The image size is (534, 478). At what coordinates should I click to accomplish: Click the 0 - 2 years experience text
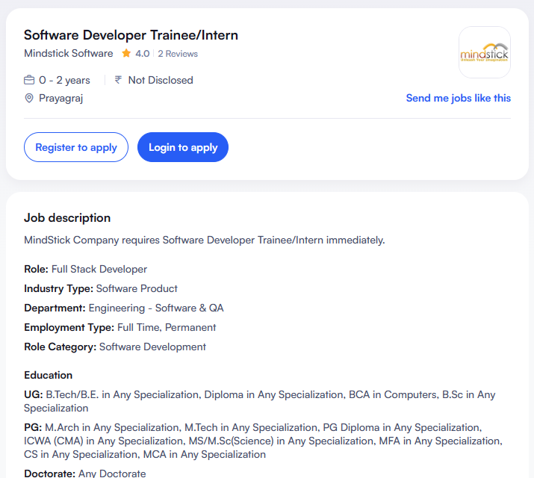(64, 81)
